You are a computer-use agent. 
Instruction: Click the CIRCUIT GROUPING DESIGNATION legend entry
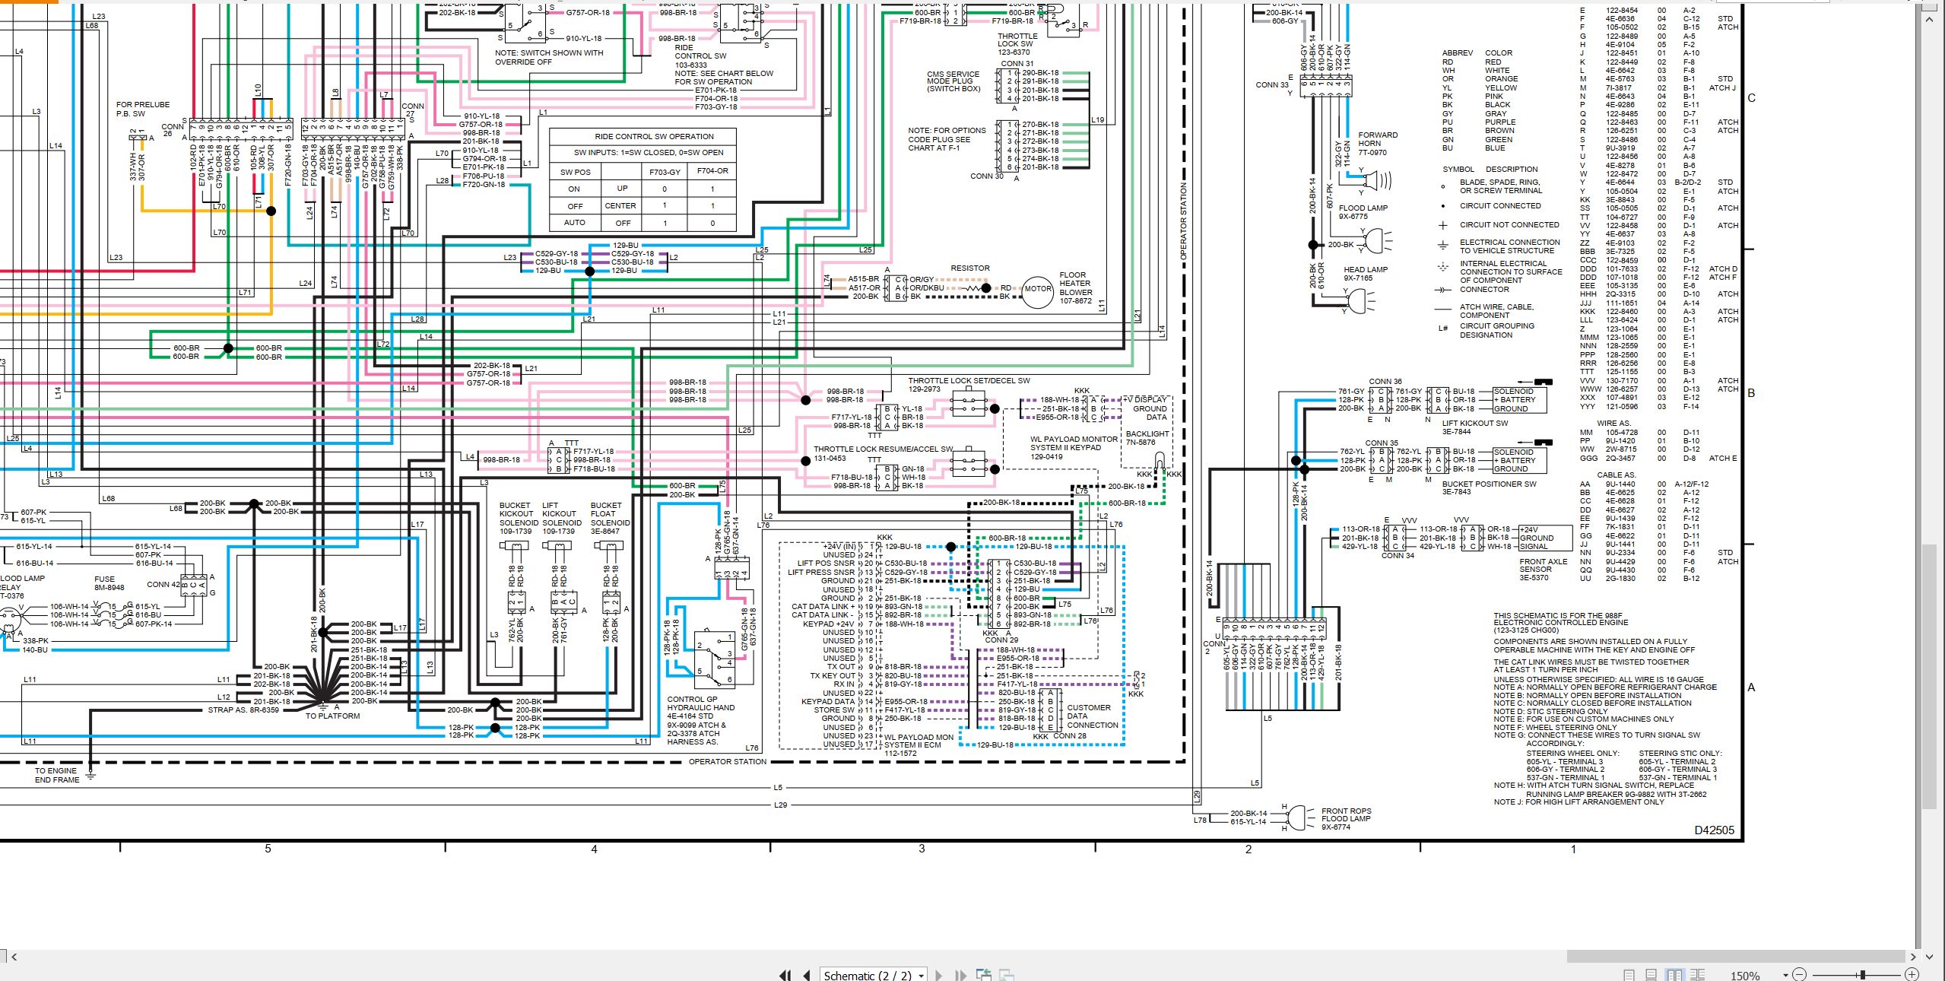1496,331
